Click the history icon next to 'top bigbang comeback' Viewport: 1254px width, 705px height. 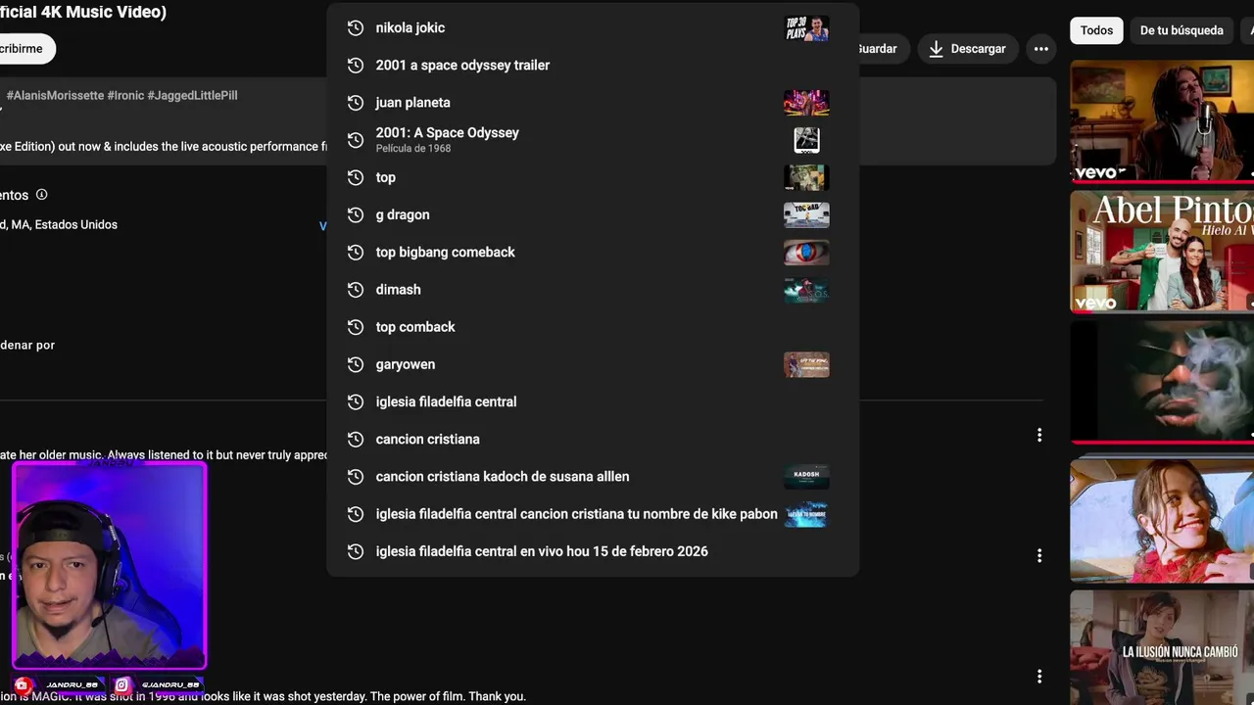[356, 252]
